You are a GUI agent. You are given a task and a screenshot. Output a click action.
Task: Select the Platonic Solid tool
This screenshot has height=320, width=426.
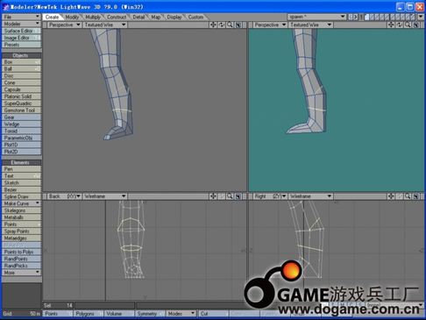(21, 96)
